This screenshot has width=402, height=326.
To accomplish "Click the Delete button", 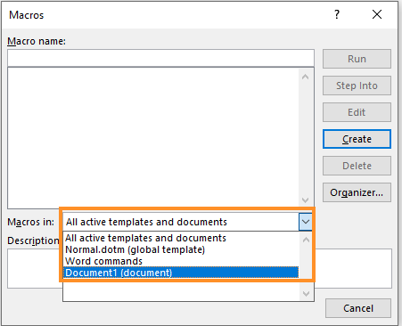I will coord(357,166).
